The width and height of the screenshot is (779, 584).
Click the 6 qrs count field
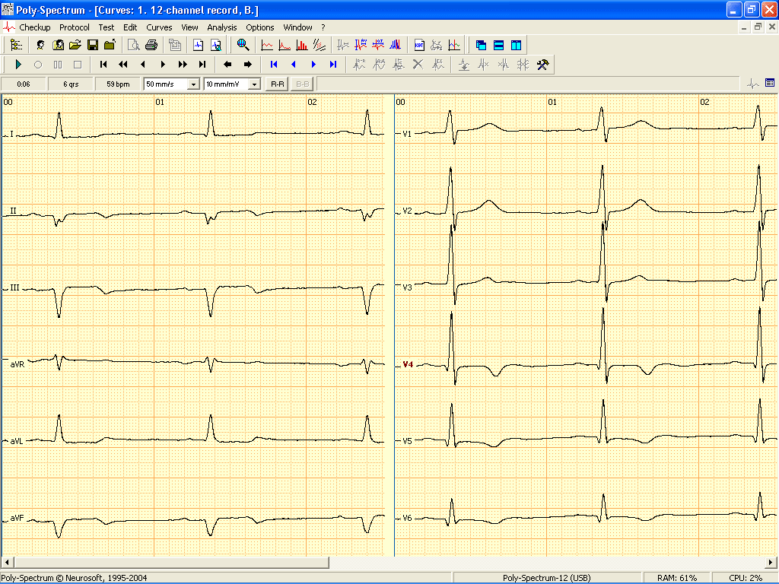coord(71,84)
